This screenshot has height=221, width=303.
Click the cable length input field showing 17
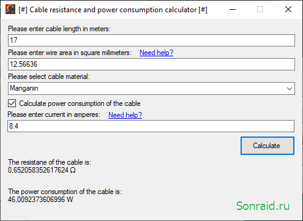click(151, 40)
